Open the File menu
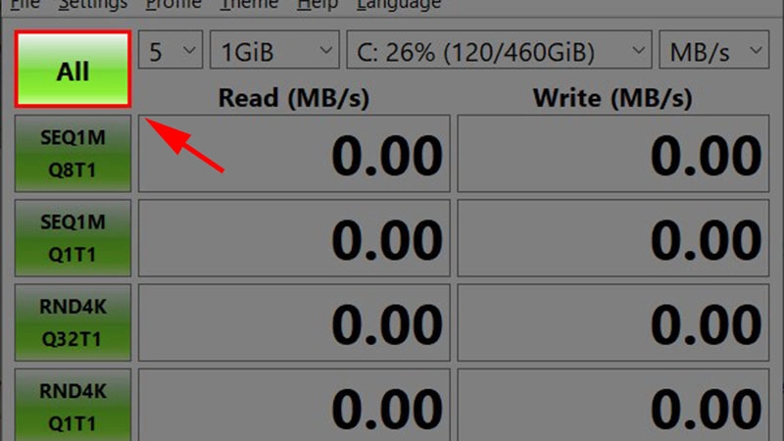 tap(25, 5)
